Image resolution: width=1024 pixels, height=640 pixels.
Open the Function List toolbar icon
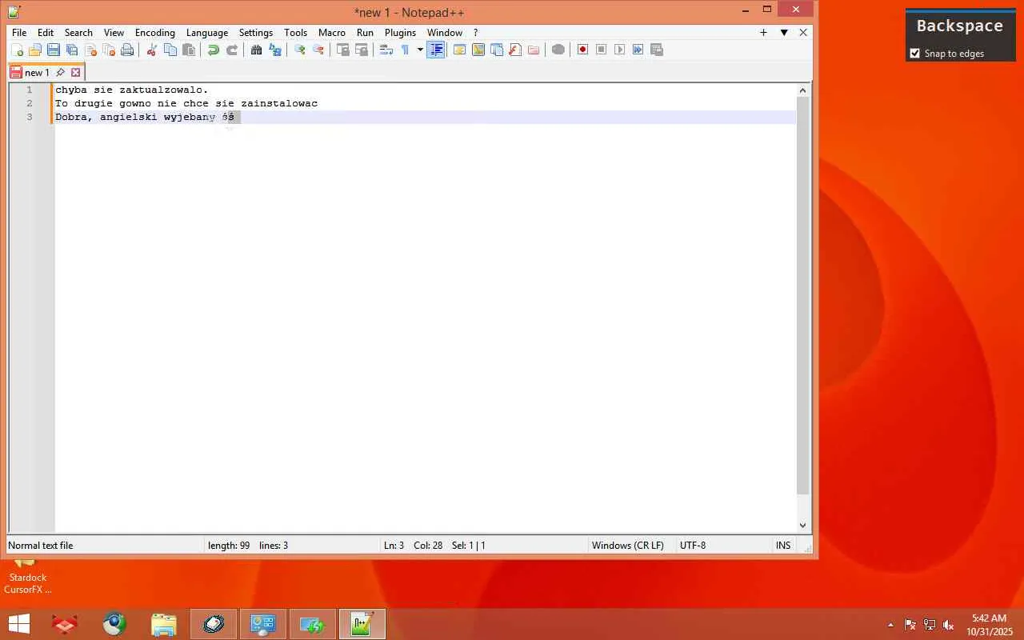[515, 50]
